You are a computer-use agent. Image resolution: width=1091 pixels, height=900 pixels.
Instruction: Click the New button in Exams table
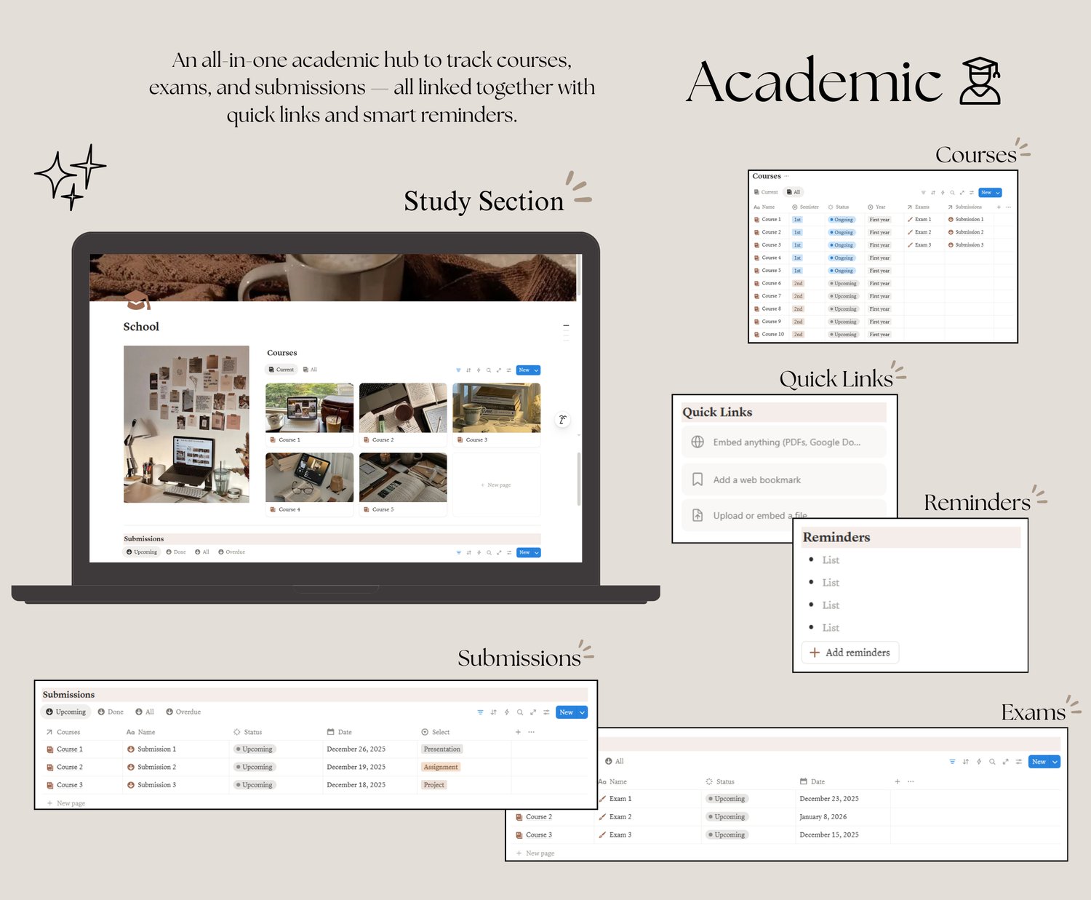[x=1039, y=762]
